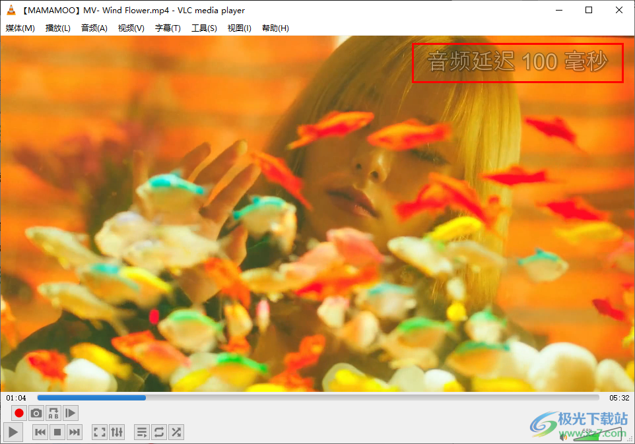Open the 字幕(T) menu
The width and height of the screenshot is (635, 444).
coord(168,28)
